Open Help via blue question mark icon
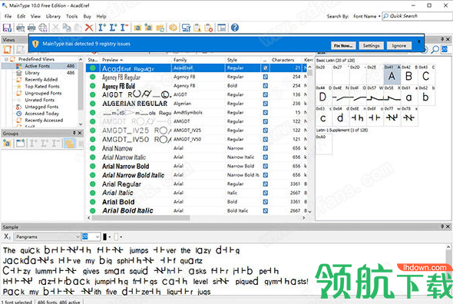This screenshot has width=453, height=304. click(235, 28)
